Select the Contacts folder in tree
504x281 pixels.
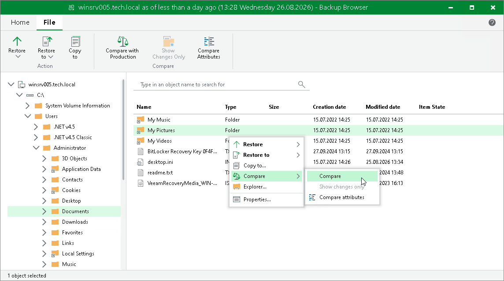pyautogui.click(x=72, y=180)
